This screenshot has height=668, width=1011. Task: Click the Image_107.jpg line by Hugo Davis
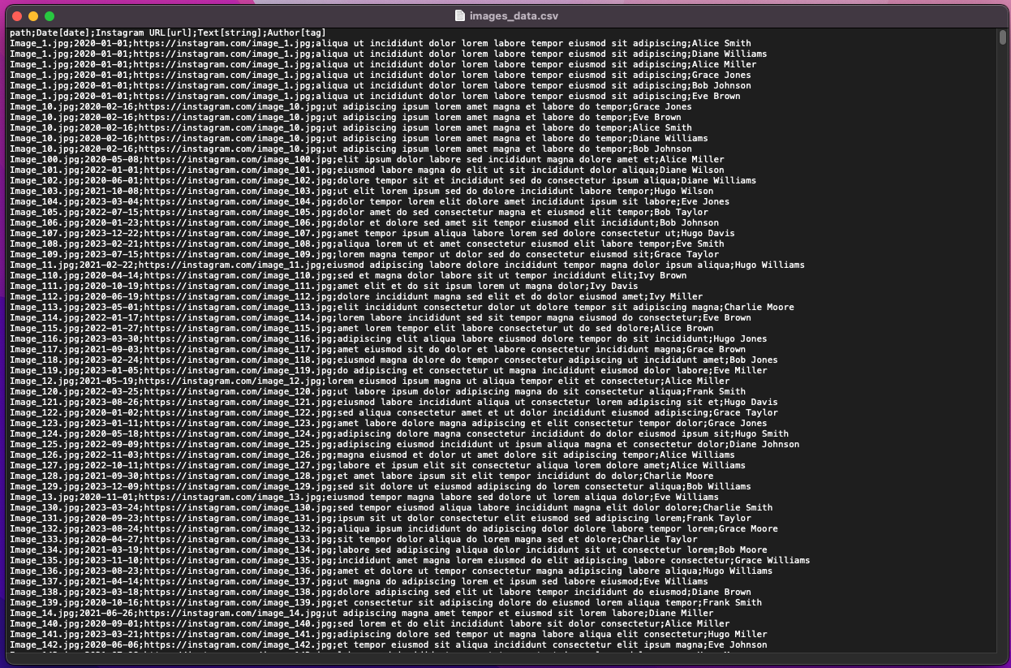pyautogui.click(x=372, y=233)
